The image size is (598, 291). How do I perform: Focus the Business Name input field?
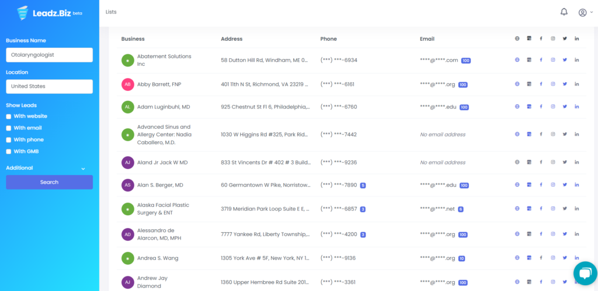tap(49, 55)
